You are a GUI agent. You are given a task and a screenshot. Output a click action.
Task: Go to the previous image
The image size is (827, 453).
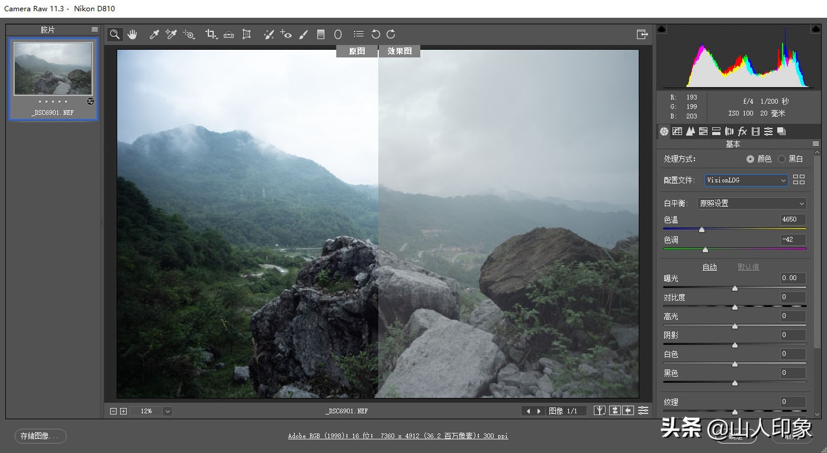click(x=529, y=411)
